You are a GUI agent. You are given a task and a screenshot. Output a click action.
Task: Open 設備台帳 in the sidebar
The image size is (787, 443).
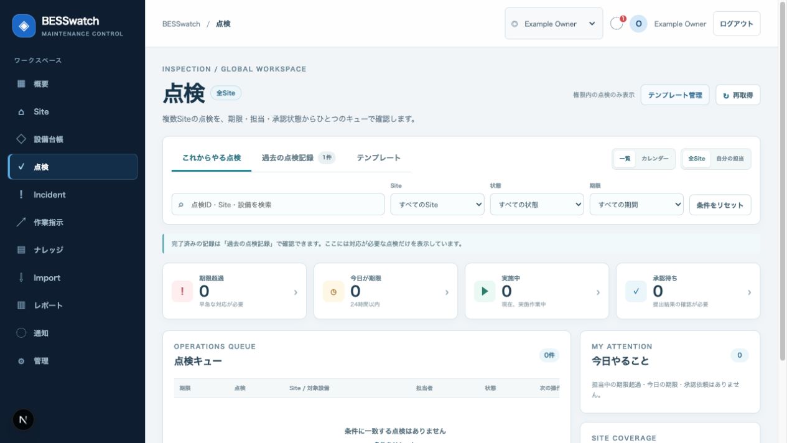[x=73, y=139]
